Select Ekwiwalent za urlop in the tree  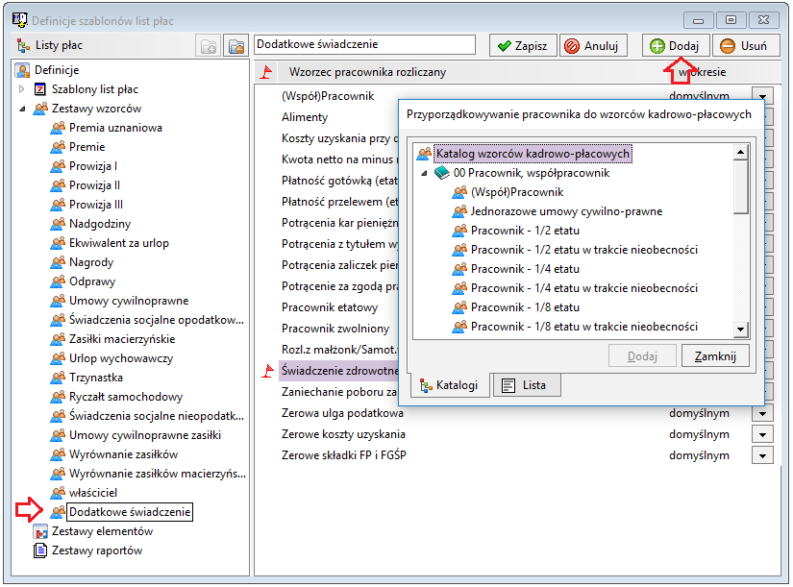[x=119, y=243]
